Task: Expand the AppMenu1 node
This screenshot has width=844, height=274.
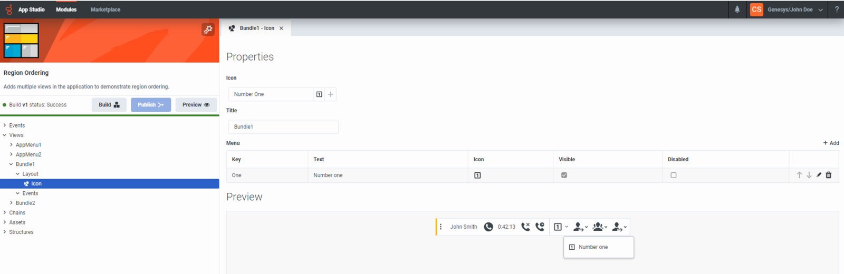Action: (x=12, y=145)
